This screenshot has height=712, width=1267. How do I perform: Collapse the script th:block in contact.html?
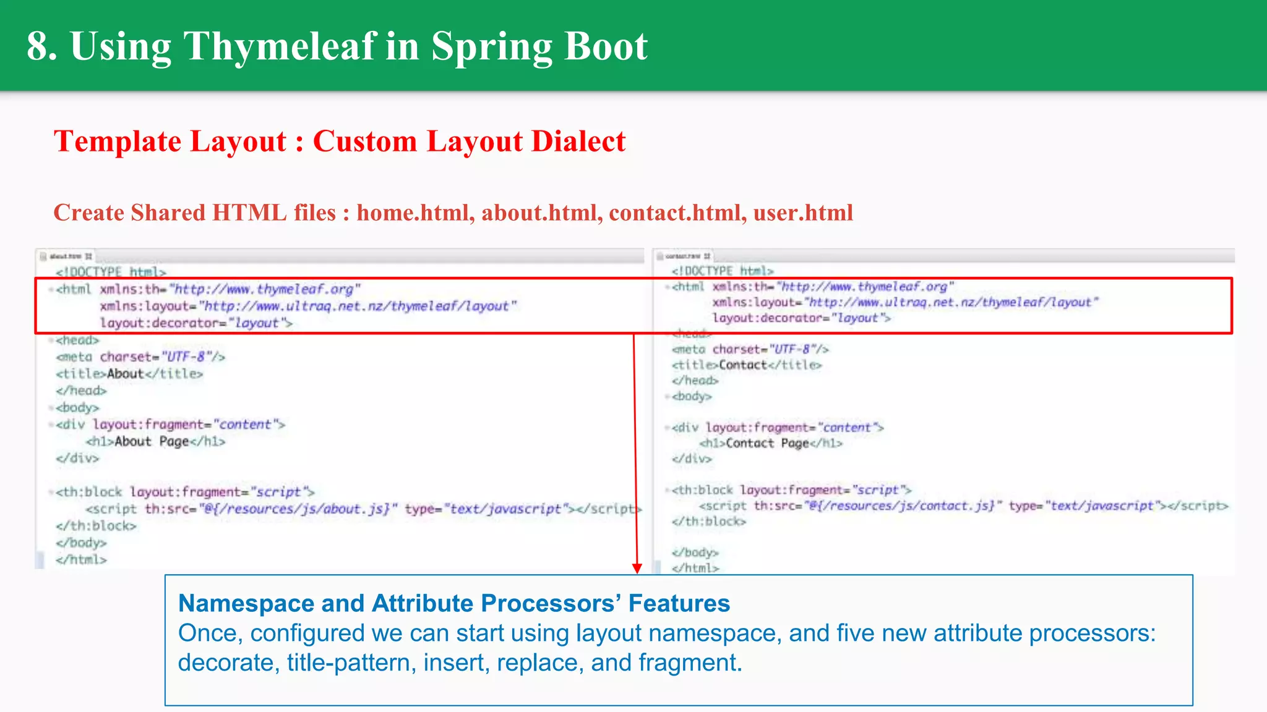(x=668, y=490)
